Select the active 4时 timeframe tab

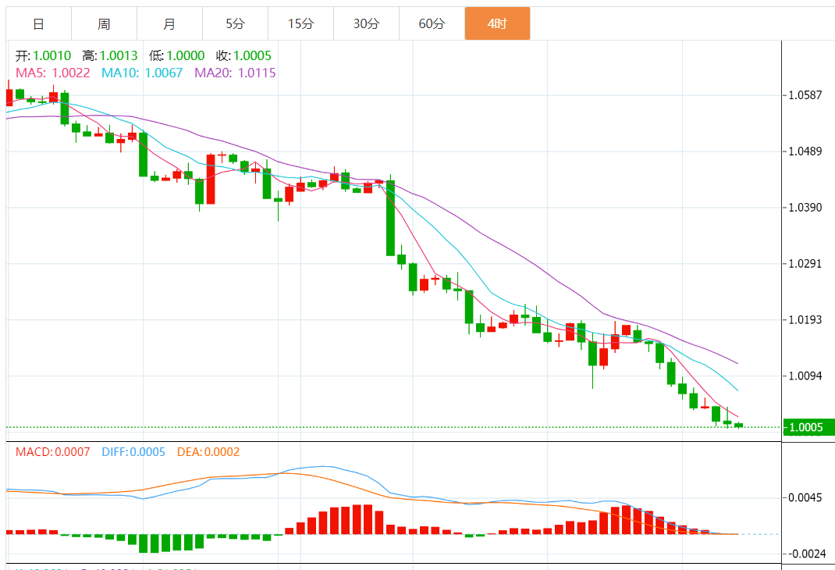coord(497,23)
